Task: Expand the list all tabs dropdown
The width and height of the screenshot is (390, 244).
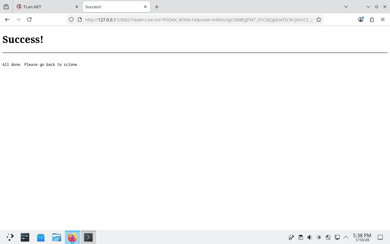Action: click(x=346, y=7)
